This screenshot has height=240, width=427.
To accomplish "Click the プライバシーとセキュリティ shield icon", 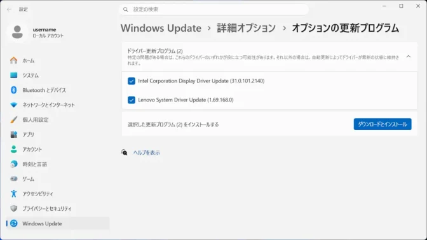I will (13, 208).
